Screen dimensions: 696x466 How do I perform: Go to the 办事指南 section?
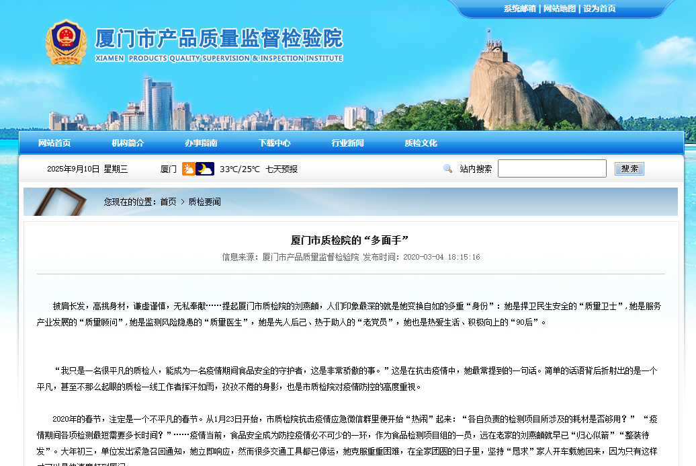(201, 143)
